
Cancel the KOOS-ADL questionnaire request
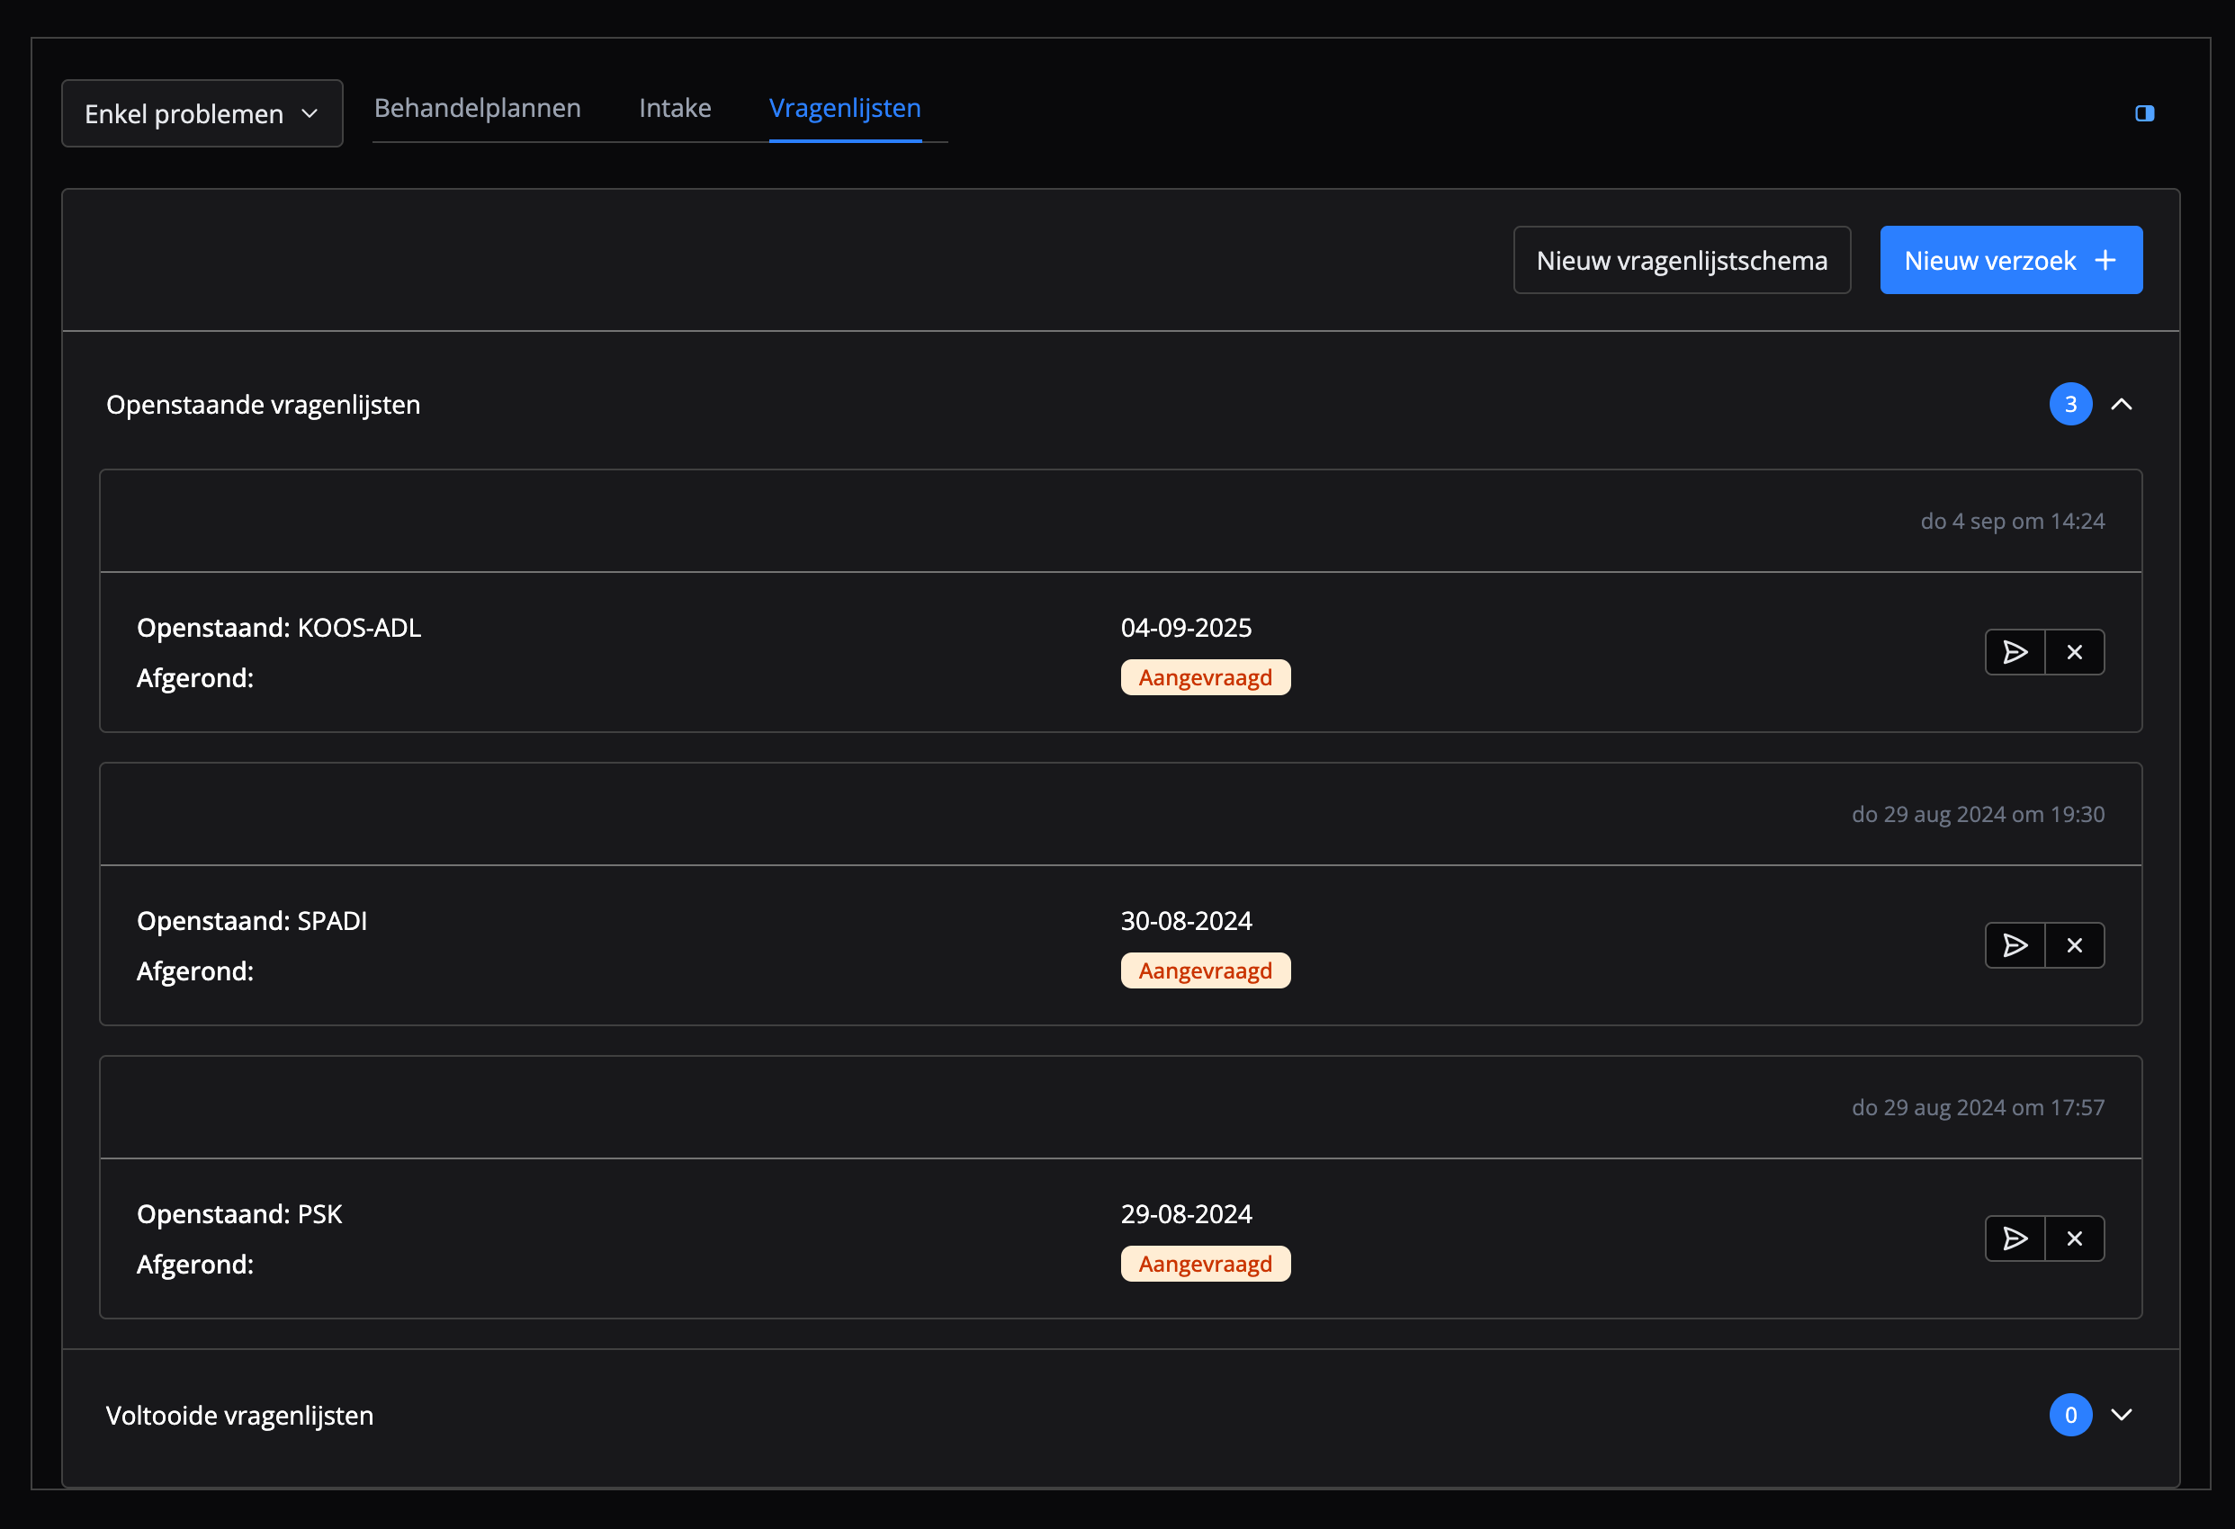click(2075, 652)
